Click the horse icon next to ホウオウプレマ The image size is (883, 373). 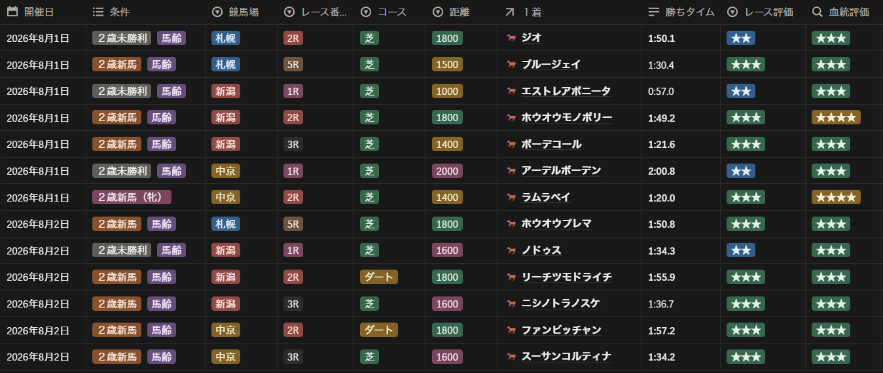(x=511, y=224)
